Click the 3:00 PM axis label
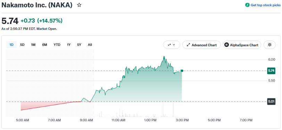 (x=182, y=120)
